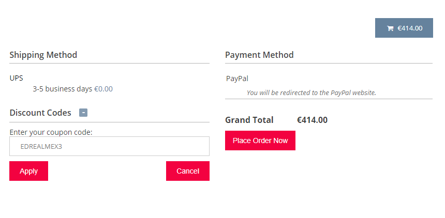Focus the coupon code input field
445x218 pixels.
coord(109,146)
